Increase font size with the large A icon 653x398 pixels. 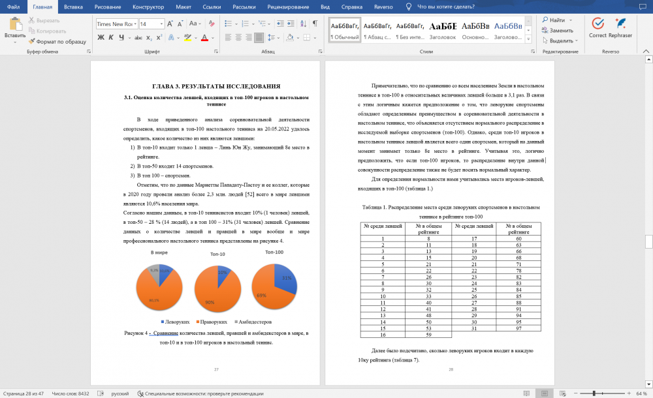pos(170,23)
